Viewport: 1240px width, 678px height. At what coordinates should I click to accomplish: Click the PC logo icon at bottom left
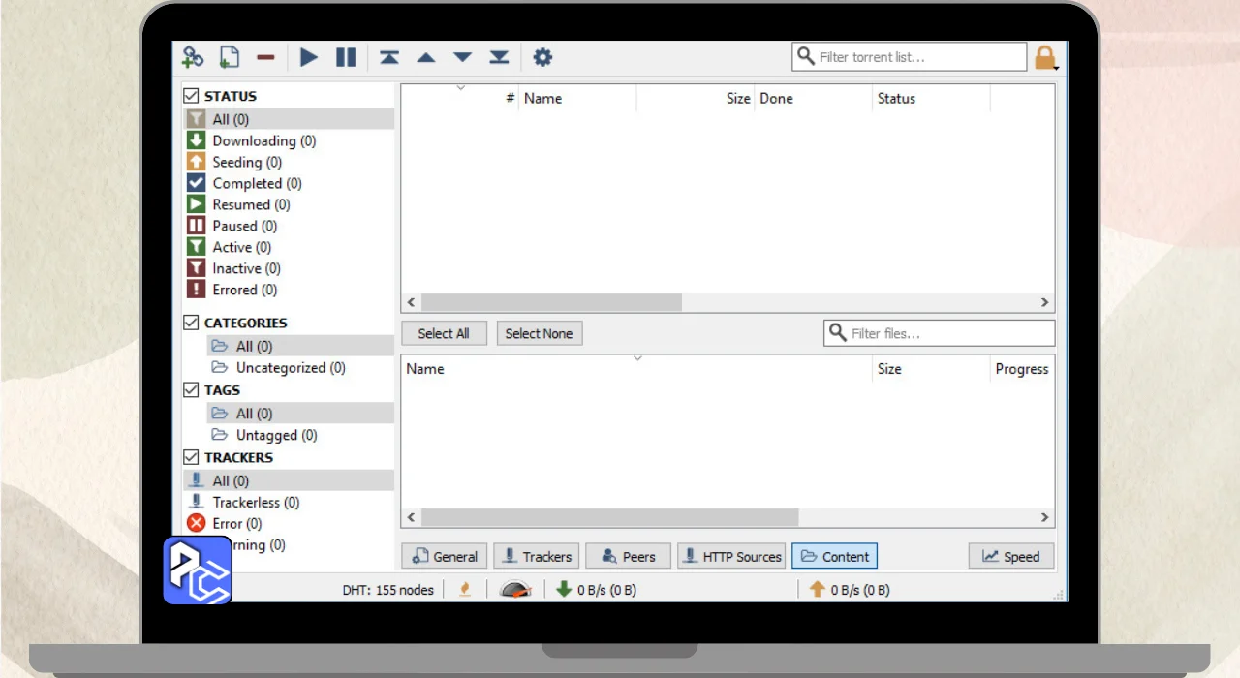coord(198,570)
